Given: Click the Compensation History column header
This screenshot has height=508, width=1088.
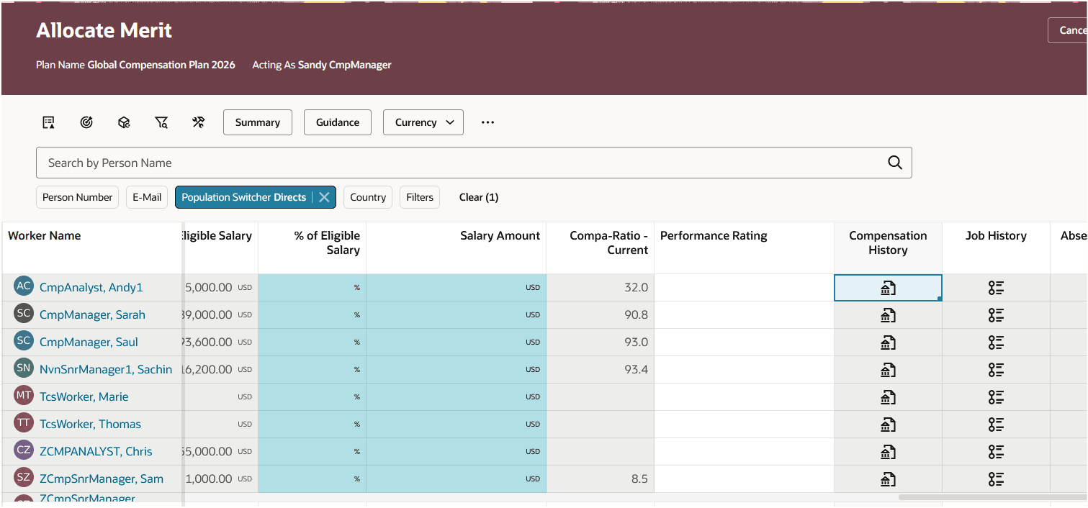Looking at the screenshot, I should coord(888,248).
